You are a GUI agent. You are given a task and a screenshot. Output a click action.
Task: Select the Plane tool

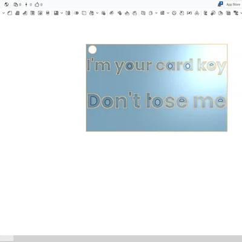pyautogui.click(x=151, y=13)
